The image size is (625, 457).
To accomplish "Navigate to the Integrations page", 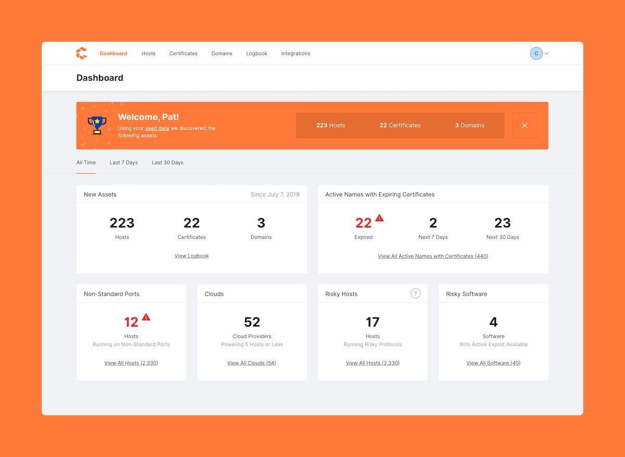I will (295, 53).
